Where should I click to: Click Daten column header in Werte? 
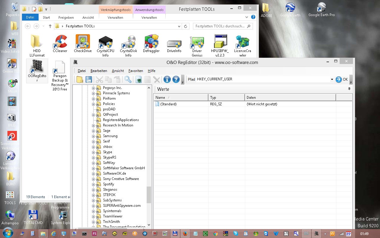coord(290,98)
